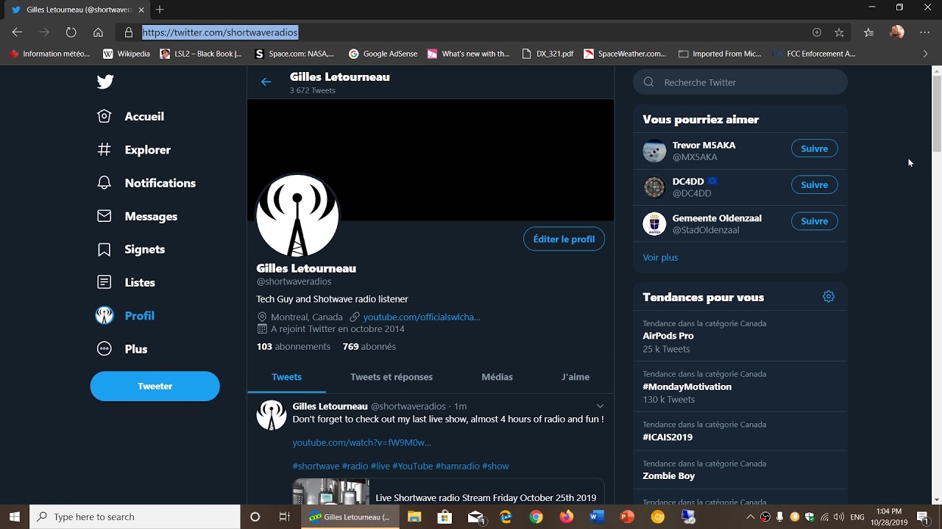Open Task View on the taskbar
942x529 pixels.
[285, 517]
